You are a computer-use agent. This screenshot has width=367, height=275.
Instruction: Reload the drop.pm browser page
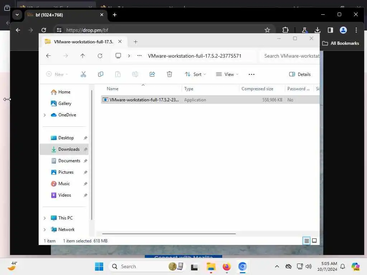pyautogui.click(x=43, y=30)
